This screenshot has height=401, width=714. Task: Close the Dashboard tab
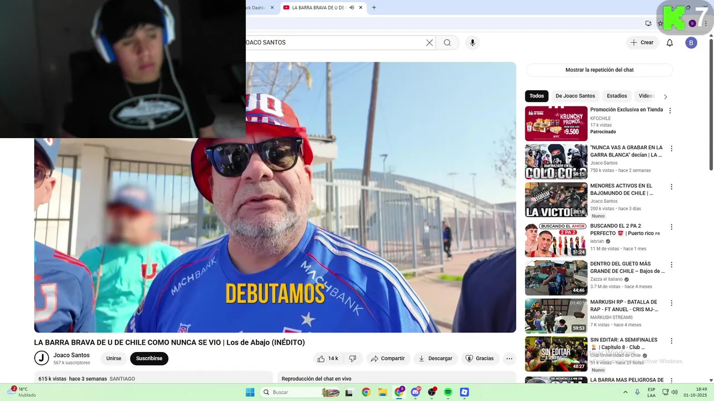[272, 8]
